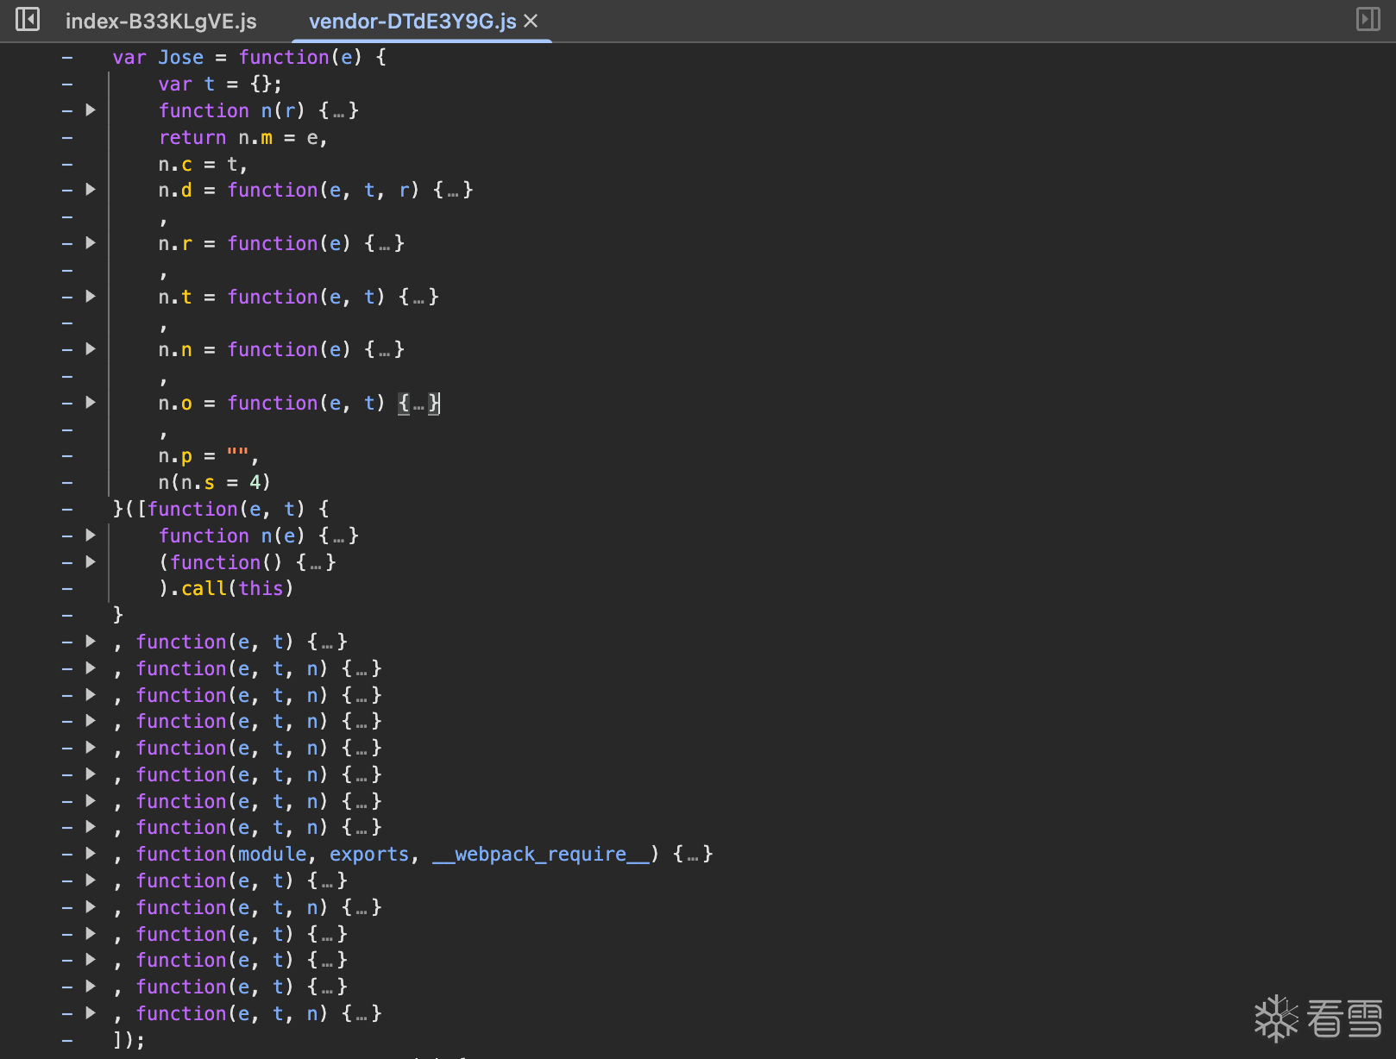The image size is (1396, 1059).
Task: Click the 'n(n.s = 4)' line
Action: 215,482
